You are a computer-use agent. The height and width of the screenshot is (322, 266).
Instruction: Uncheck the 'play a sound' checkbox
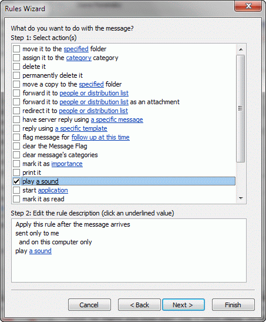(x=16, y=181)
